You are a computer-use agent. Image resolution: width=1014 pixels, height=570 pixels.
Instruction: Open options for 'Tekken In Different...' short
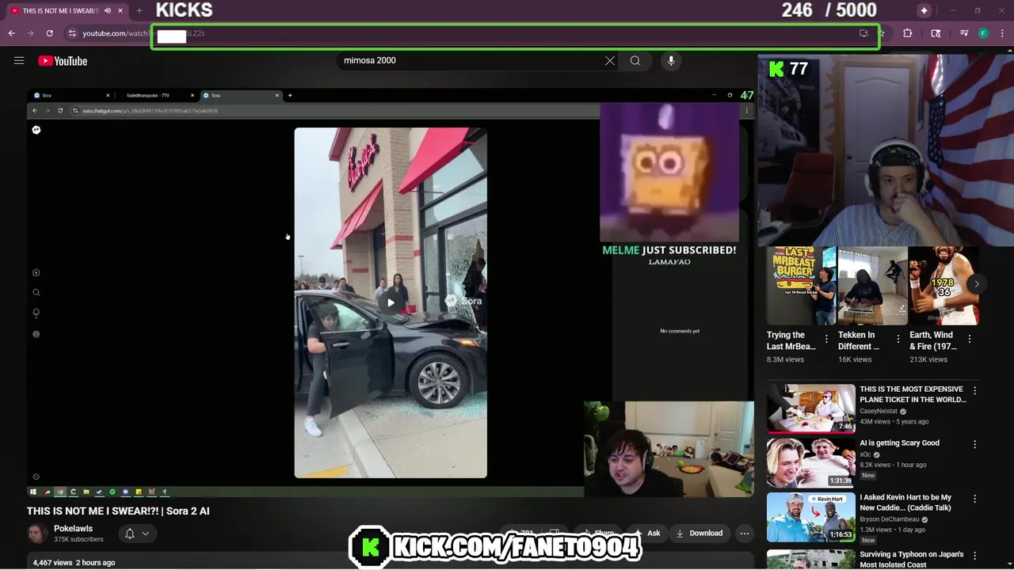(898, 339)
